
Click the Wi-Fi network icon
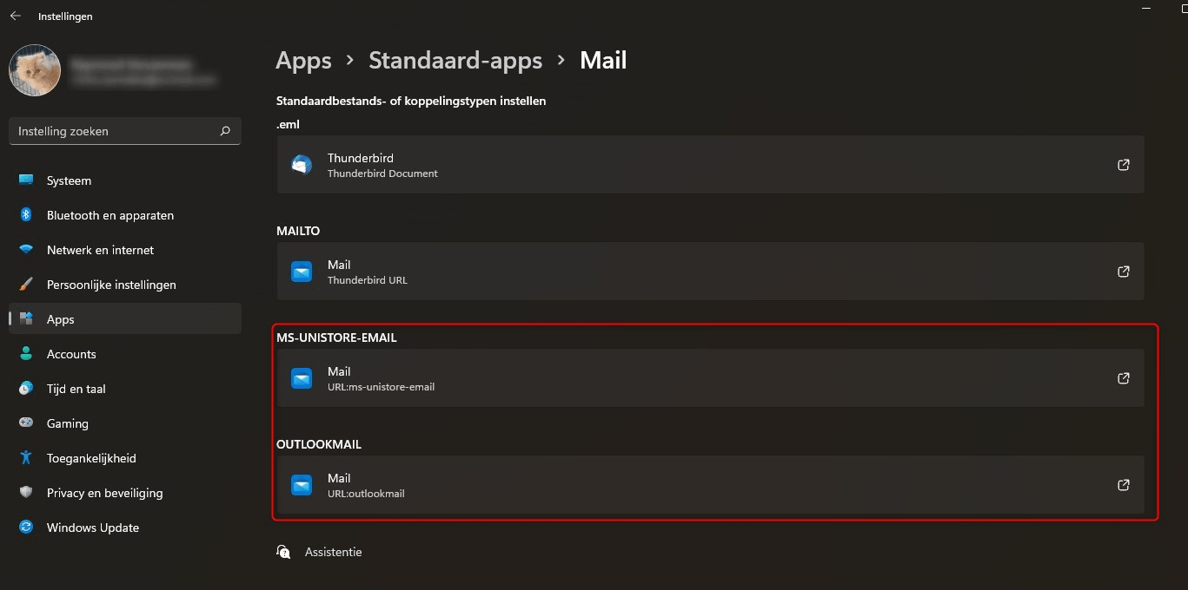click(x=26, y=250)
